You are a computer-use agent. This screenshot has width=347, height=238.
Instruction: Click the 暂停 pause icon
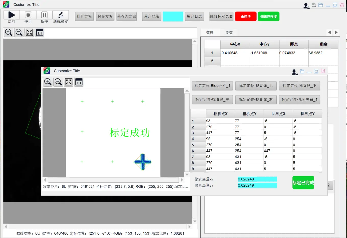44,15
